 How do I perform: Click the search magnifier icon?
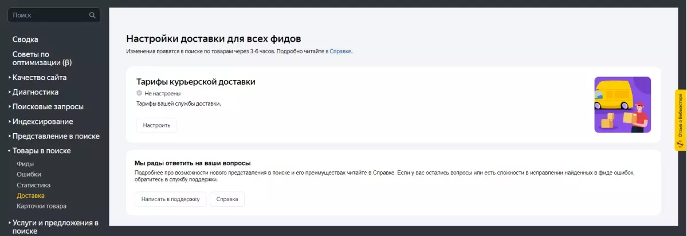pyautogui.click(x=92, y=15)
